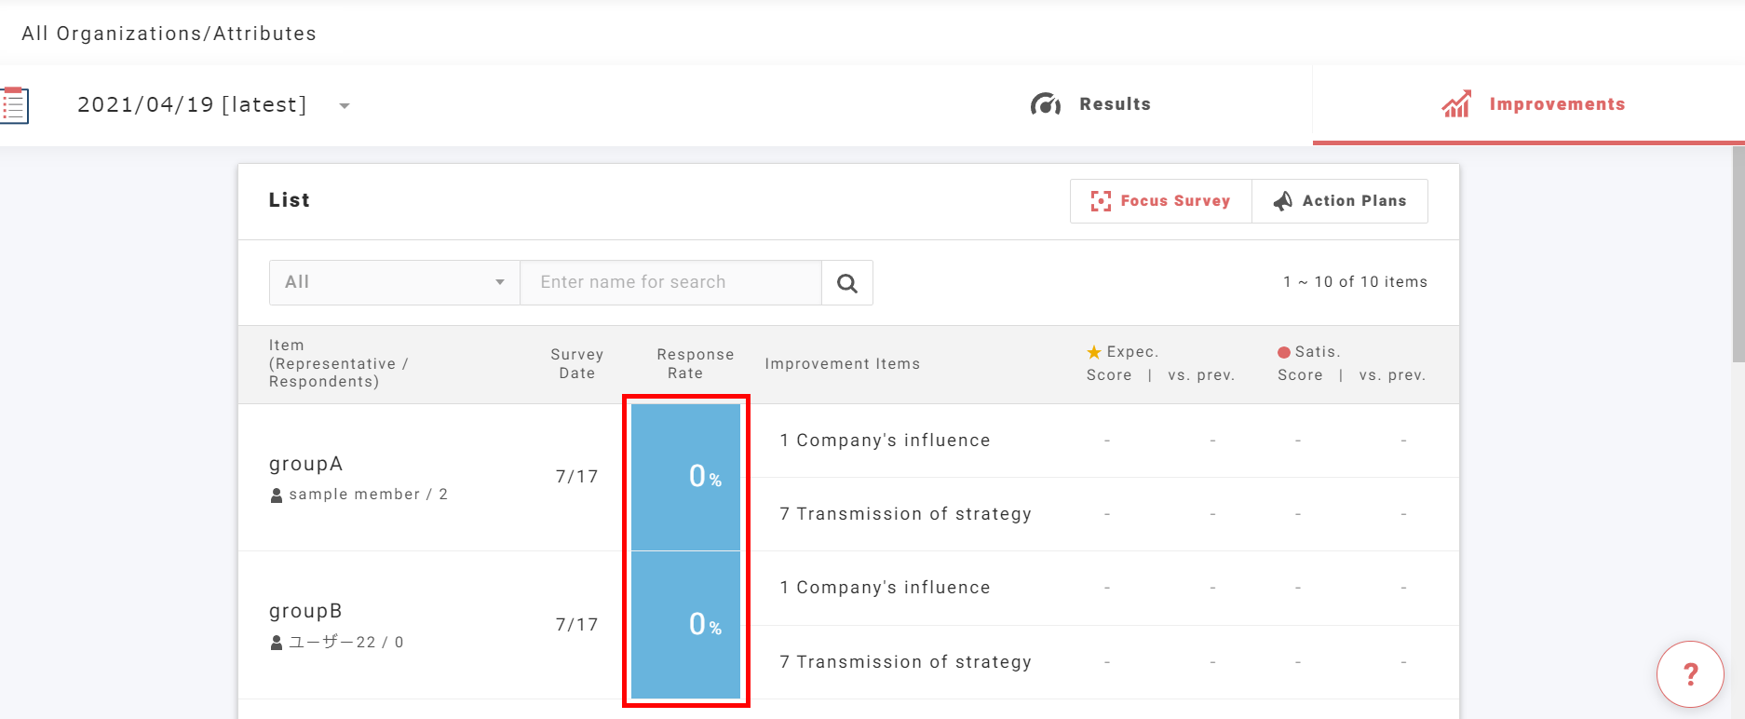Click the Action Plans megaphone icon
The height and width of the screenshot is (719, 1745).
pyautogui.click(x=1282, y=201)
